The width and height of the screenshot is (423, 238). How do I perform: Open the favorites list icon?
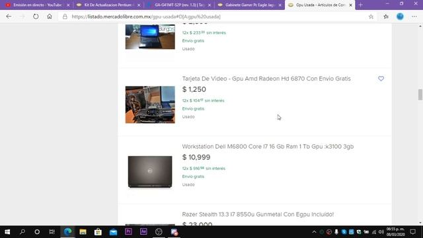[386, 17]
